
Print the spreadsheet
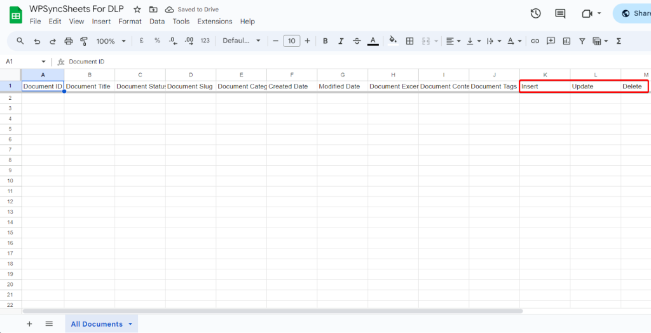tap(69, 41)
